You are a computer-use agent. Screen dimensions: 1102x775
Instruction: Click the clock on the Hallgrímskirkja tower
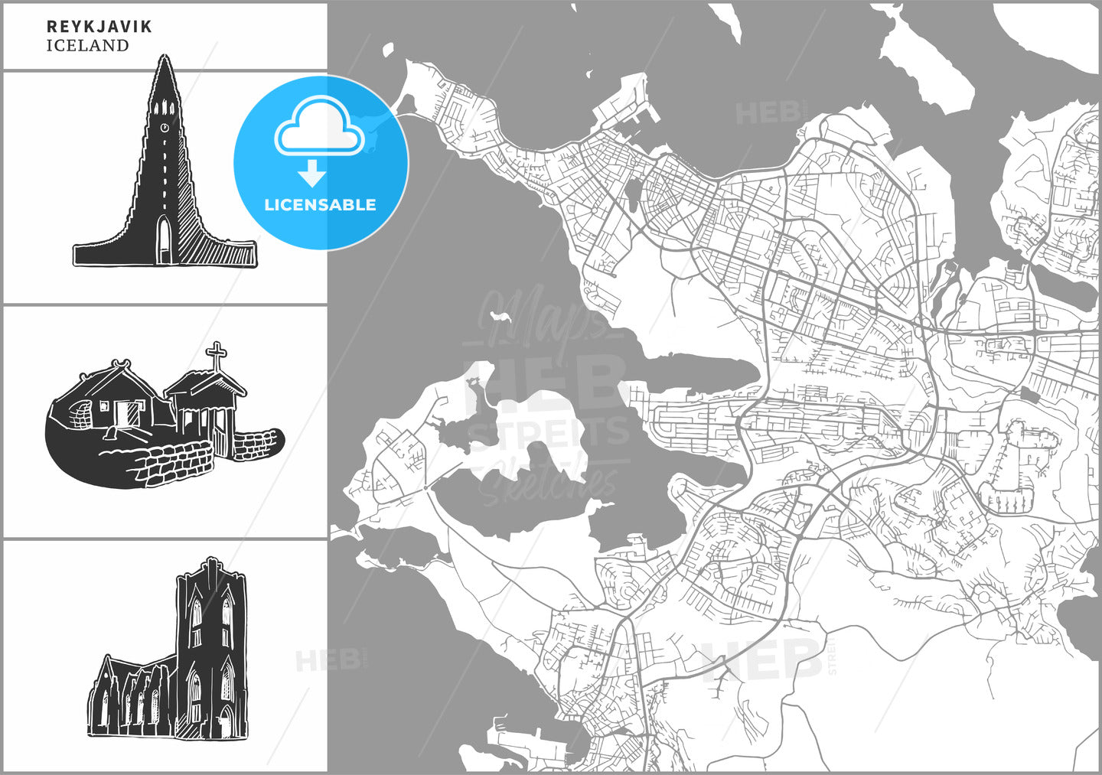(x=165, y=127)
